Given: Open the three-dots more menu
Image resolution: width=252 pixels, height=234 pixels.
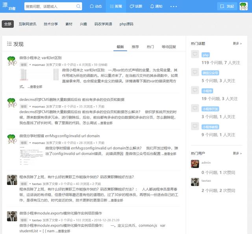Looking at the screenshot, I should tap(174, 6).
